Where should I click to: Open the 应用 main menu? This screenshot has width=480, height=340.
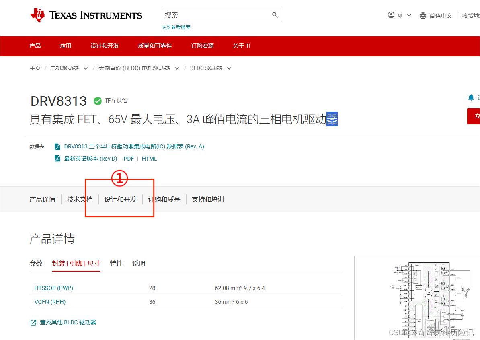66,46
